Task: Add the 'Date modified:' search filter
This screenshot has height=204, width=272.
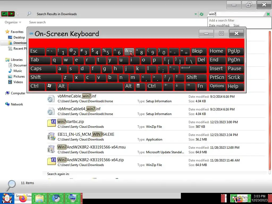Action: (x=219, y=25)
